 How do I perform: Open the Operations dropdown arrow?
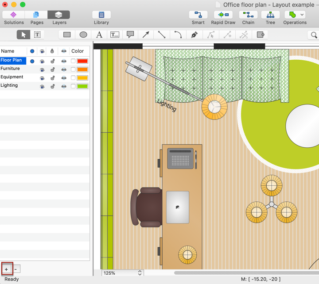[x=302, y=15]
